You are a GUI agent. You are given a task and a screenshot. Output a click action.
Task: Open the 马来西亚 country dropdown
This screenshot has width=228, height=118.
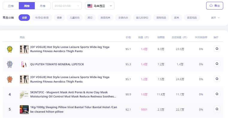pyautogui.click(x=100, y=6)
